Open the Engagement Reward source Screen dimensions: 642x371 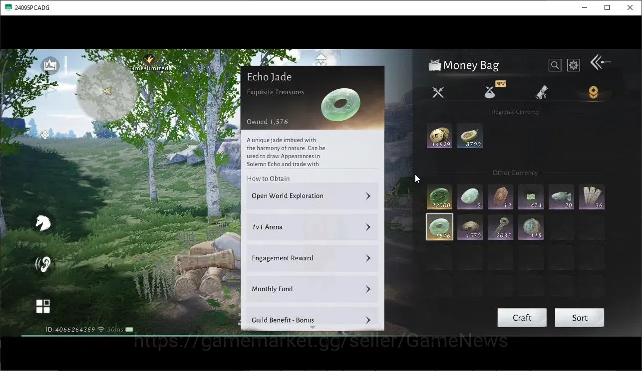tap(313, 258)
